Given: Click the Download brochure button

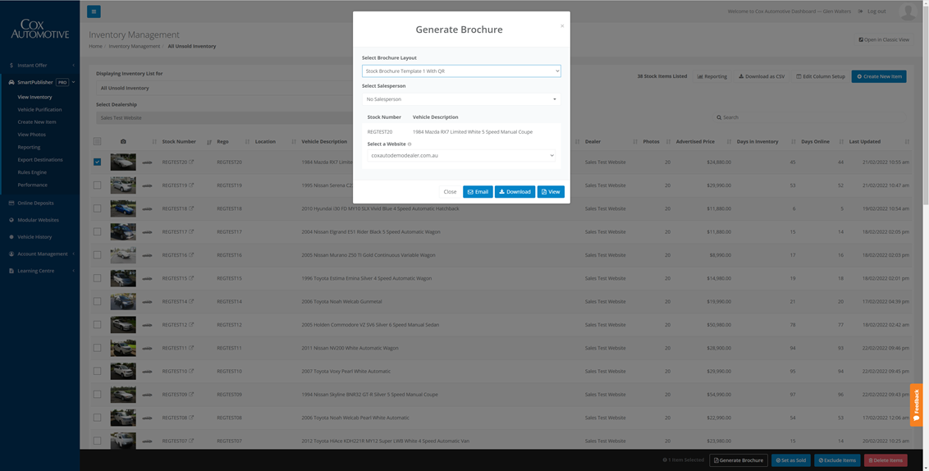Looking at the screenshot, I should click(x=515, y=192).
